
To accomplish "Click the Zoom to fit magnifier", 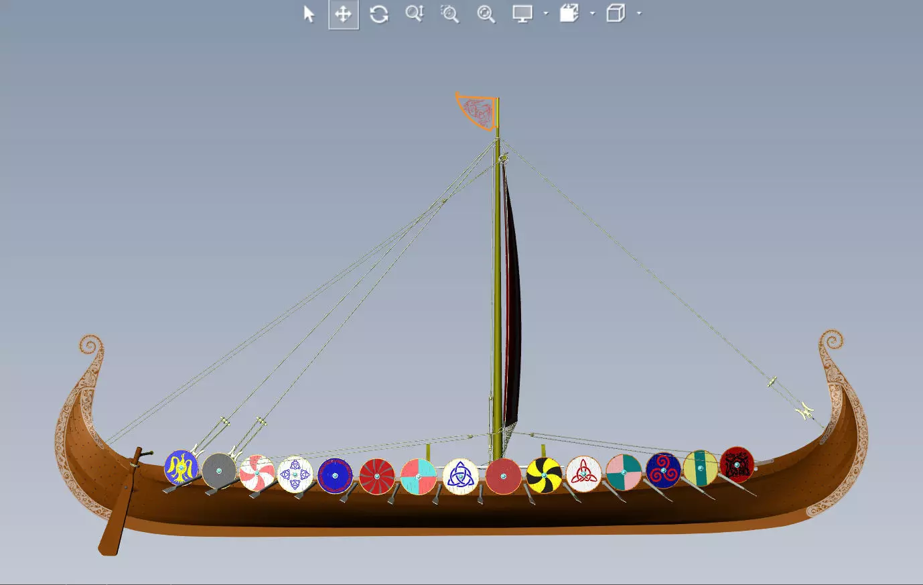I will [486, 14].
